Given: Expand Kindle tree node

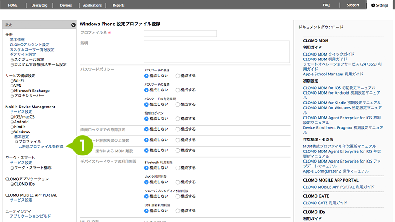Looking at the screenshot, I should (x=12, y=127).
